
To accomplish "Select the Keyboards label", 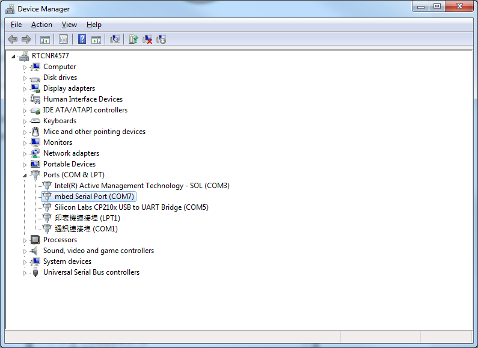I will pyautogui.click(x=60, y=121).
